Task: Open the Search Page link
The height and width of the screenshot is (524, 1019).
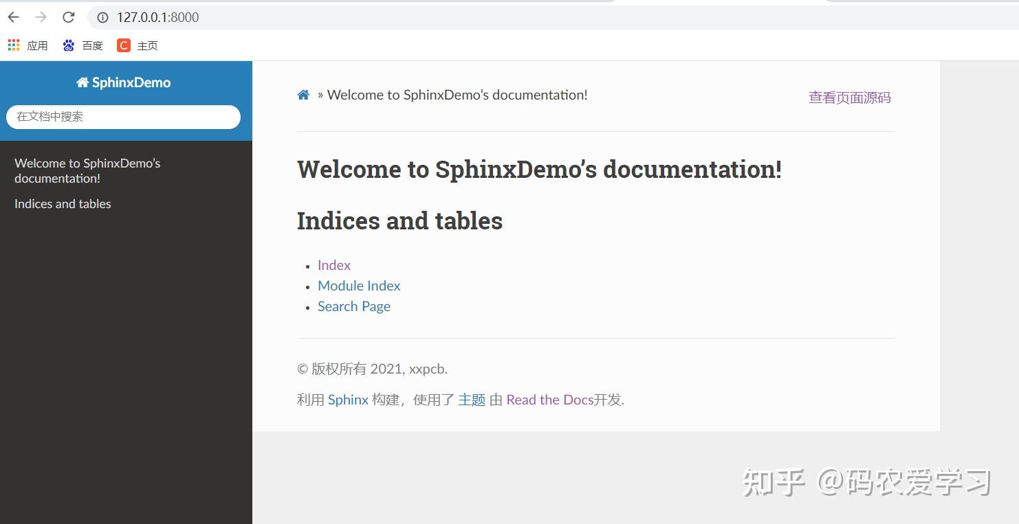Action: (x=353, y=306)
